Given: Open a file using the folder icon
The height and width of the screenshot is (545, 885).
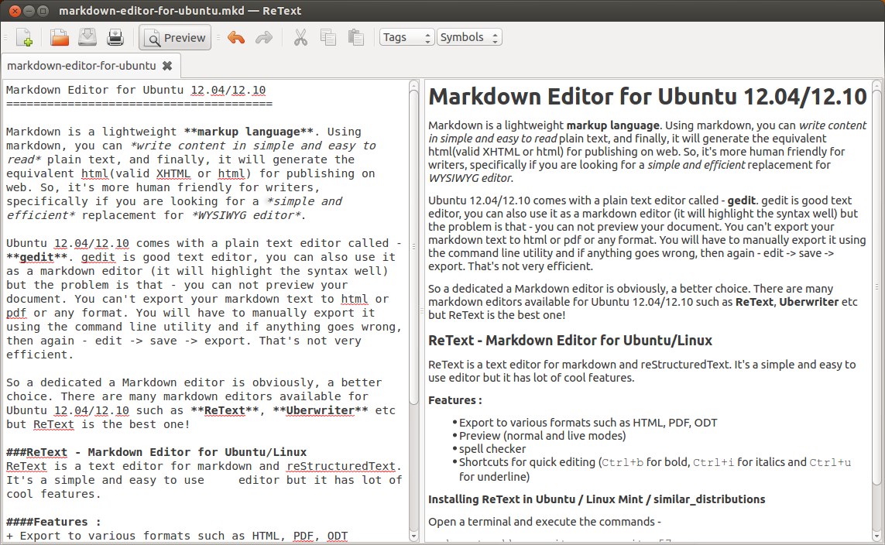Looking at the screenshot, I should [x=60, y=38].
